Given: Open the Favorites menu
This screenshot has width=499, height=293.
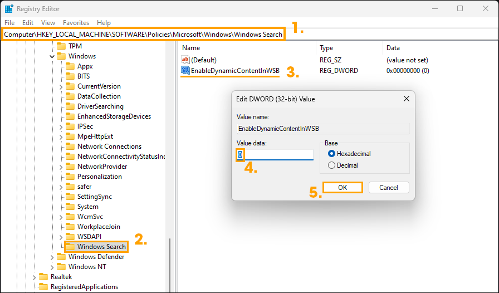Looking at the screenshot, I should point(76,23).
